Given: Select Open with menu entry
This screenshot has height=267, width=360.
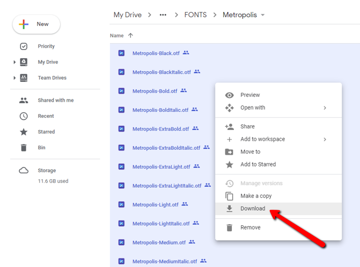Looking at the screenshot, I should click(x=278, y=108).
